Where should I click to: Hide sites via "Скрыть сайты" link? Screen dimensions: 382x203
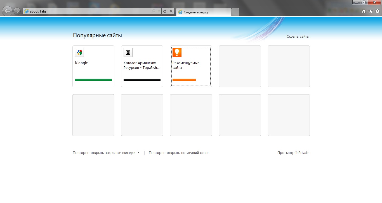click(298, 37)
